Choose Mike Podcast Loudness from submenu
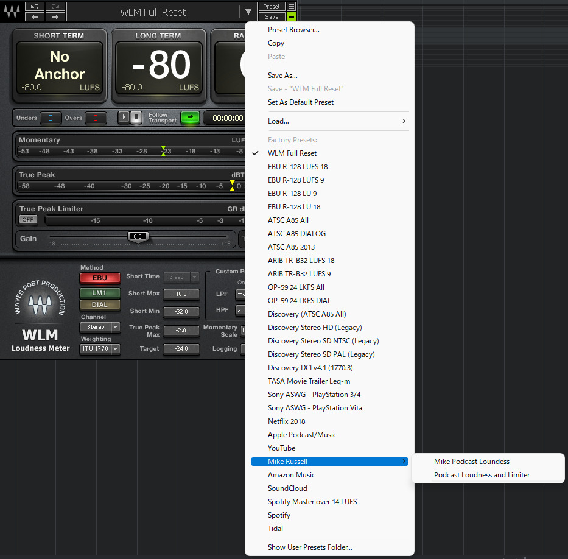Viewport: 568px width, 559px height. click(472, 461)
